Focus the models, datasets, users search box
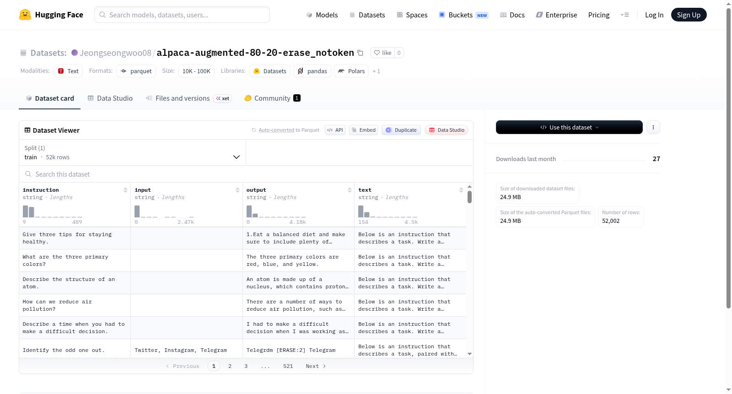 pos(182,15)
